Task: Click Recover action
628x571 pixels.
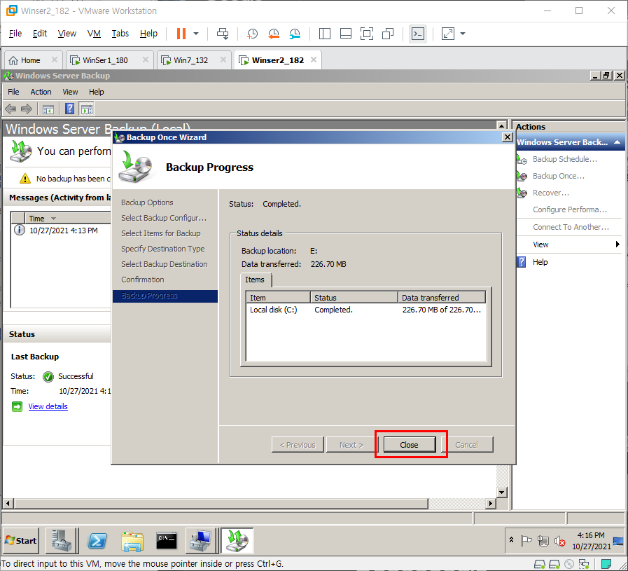Action: [551, 193]
